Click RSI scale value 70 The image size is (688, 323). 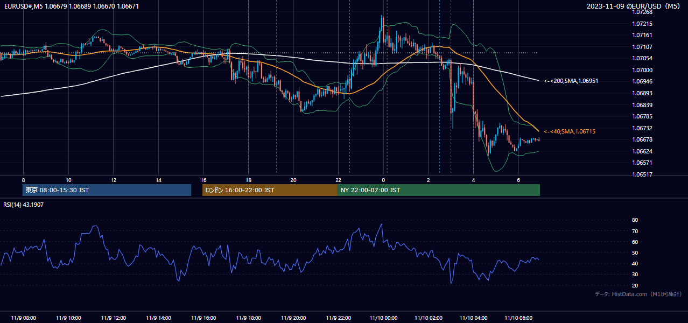click(635, 231)
